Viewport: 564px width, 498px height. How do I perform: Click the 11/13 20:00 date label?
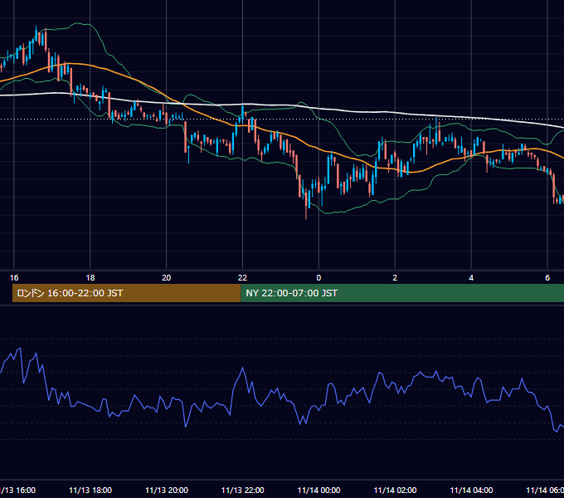167,490
